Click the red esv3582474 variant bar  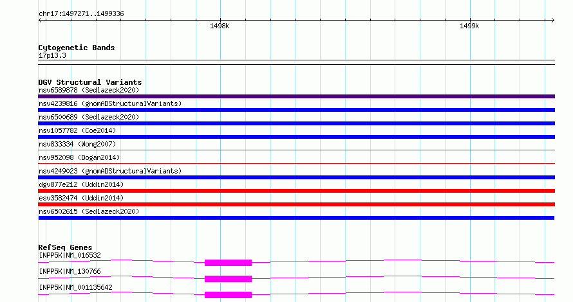pyautogui.click(x=296, y=204)
